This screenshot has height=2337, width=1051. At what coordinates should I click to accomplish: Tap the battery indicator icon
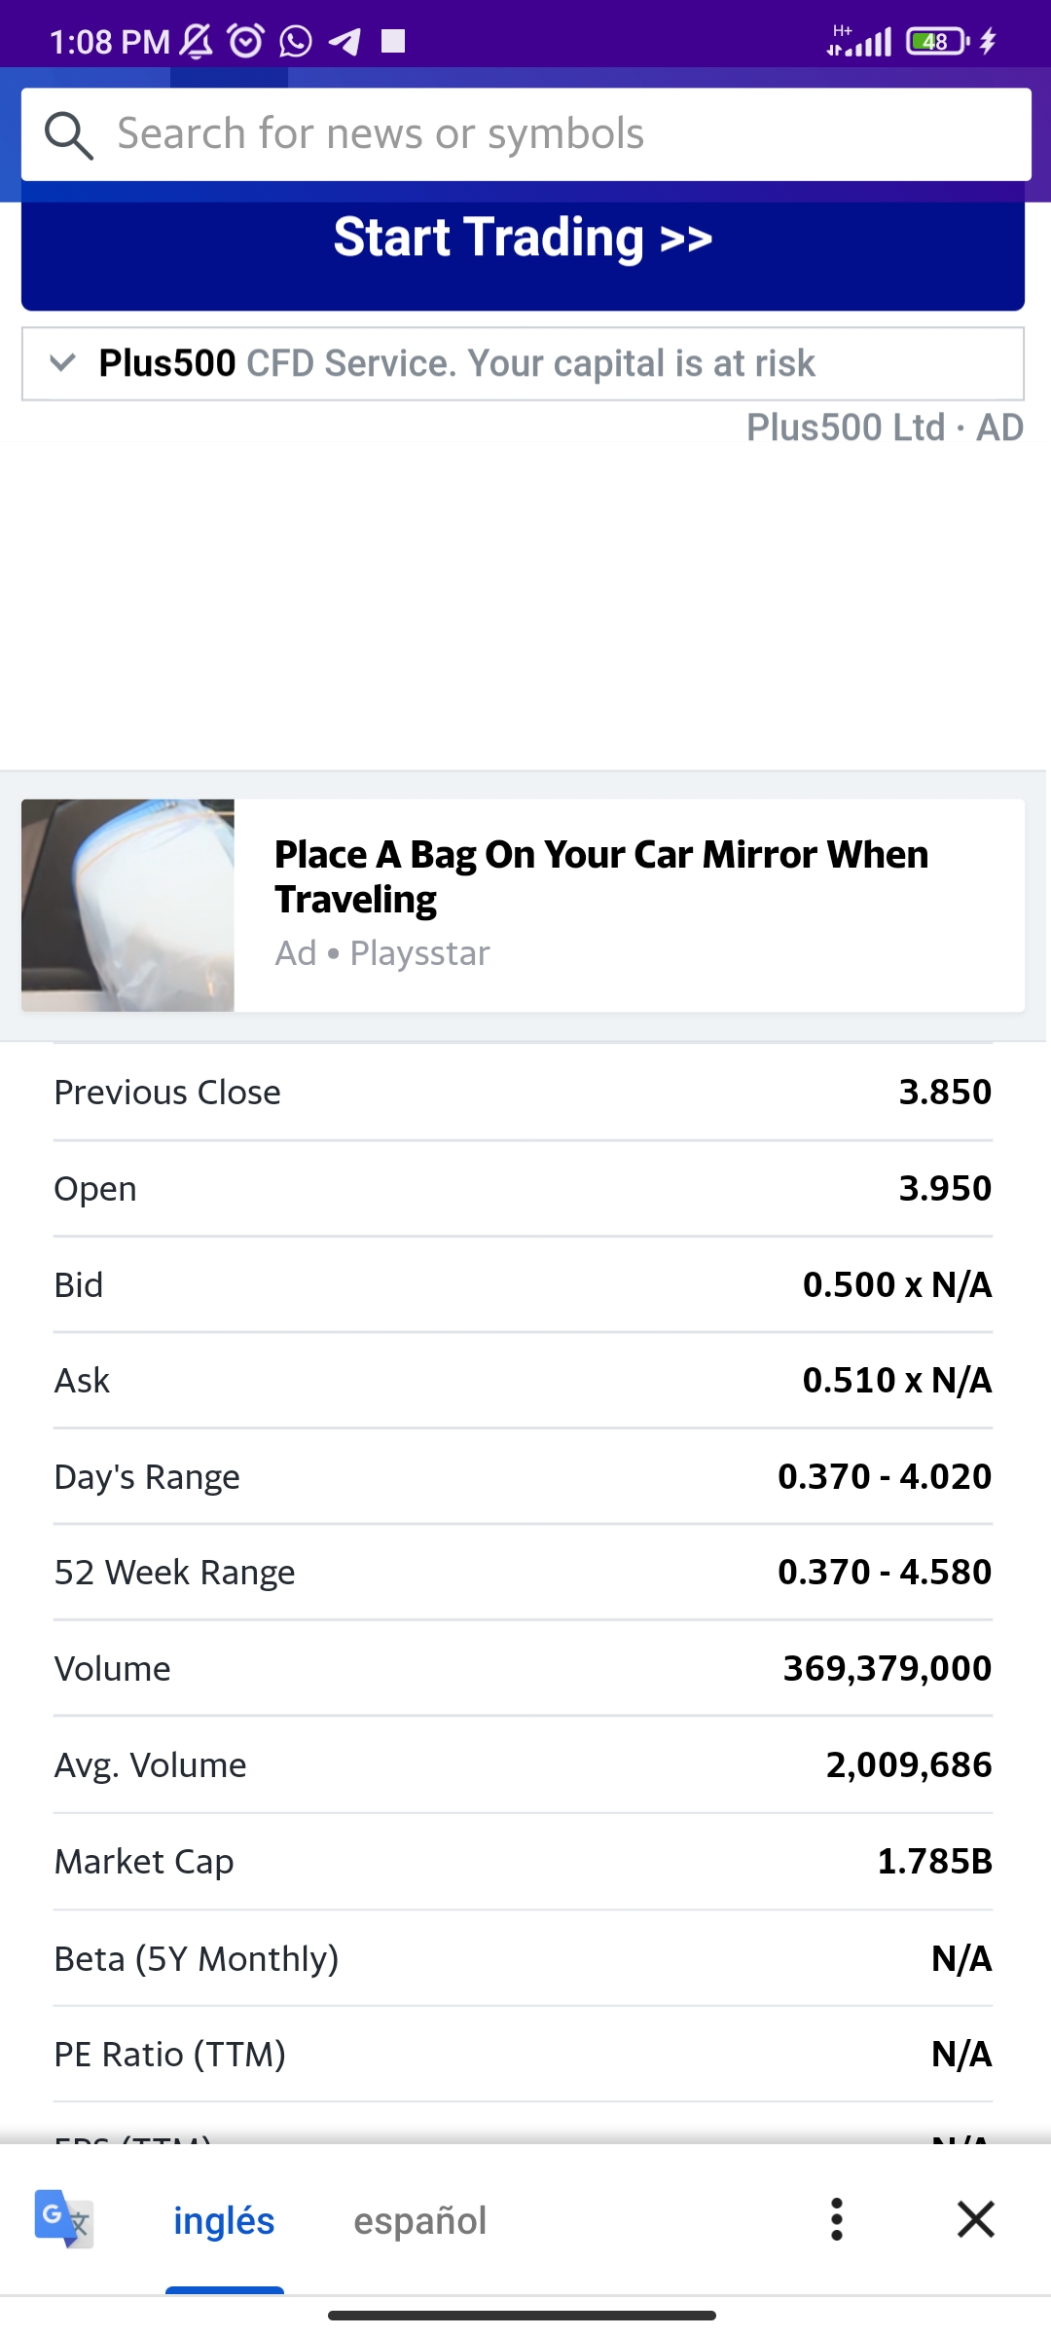click(936, 41)
